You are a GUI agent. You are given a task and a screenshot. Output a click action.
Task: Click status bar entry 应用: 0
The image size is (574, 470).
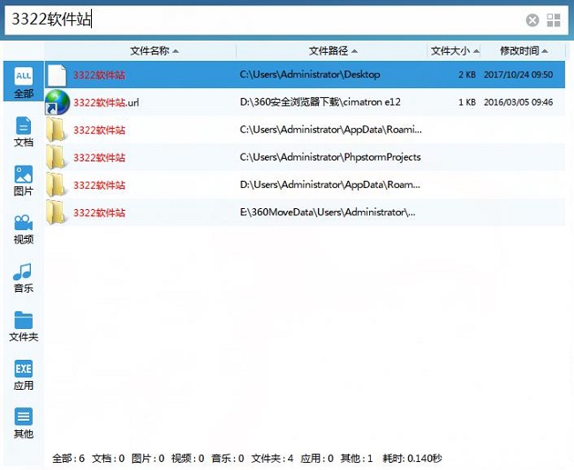(x=317, y=459)
